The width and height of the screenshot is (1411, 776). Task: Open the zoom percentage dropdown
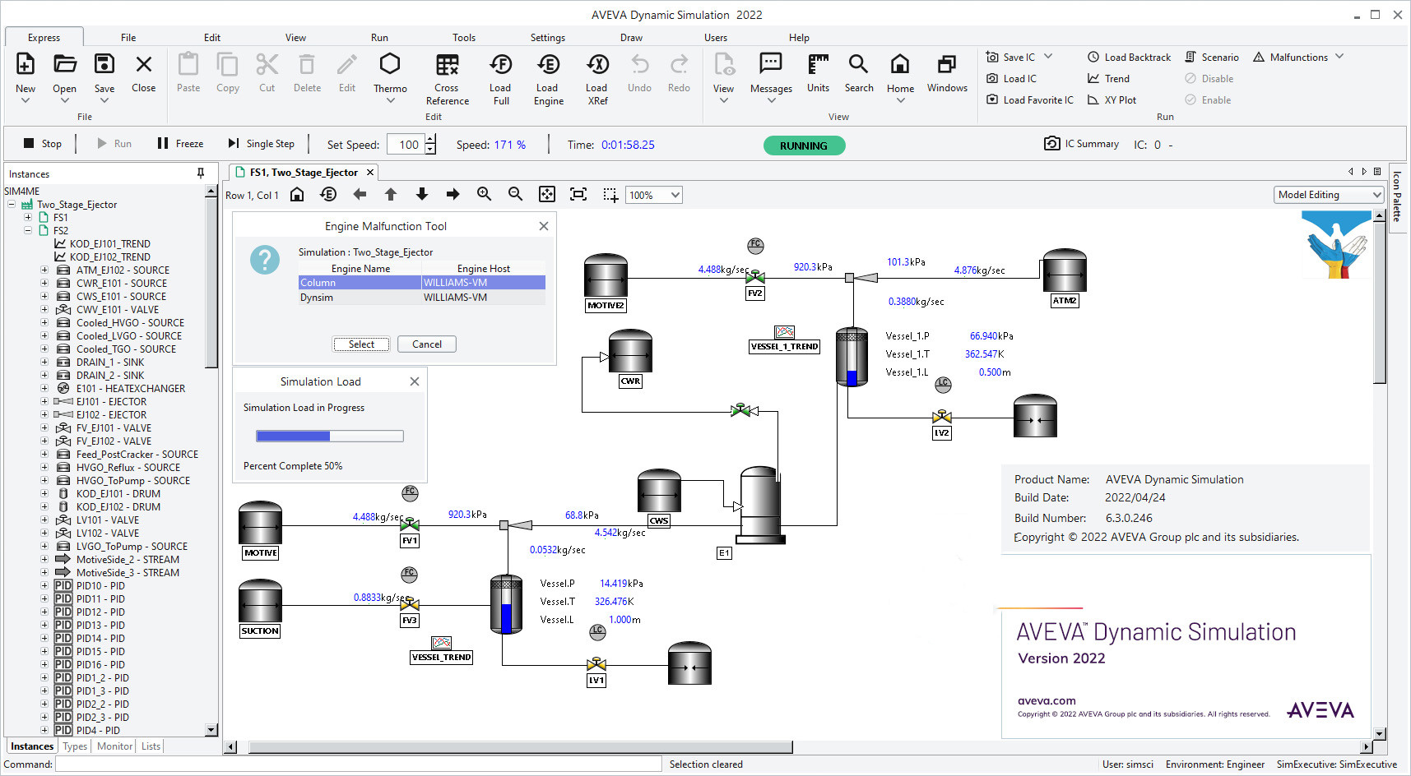click(675, 195)
